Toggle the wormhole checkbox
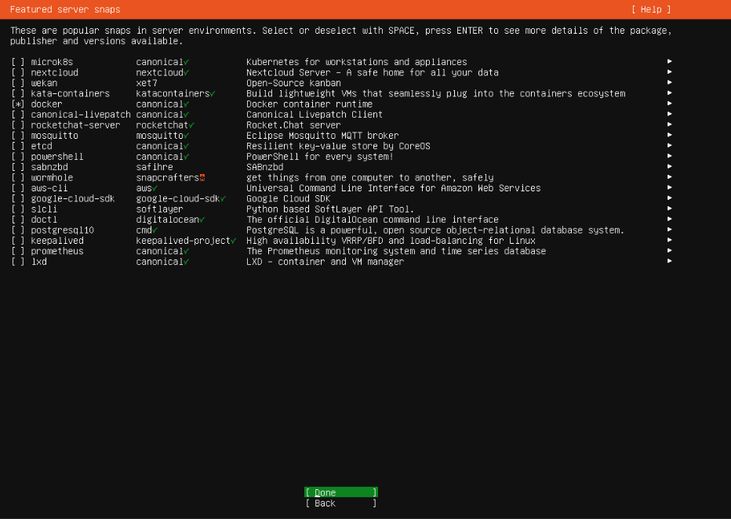 (x=18, y=177)
